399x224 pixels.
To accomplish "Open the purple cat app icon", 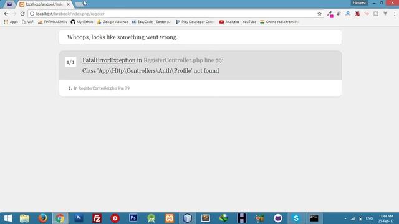I will [278, 218].
